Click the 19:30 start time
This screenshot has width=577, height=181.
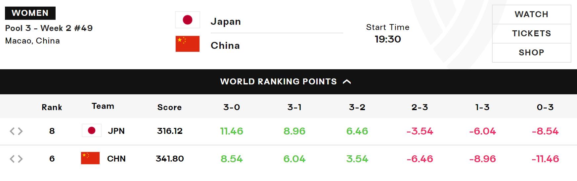coord(388,39)
